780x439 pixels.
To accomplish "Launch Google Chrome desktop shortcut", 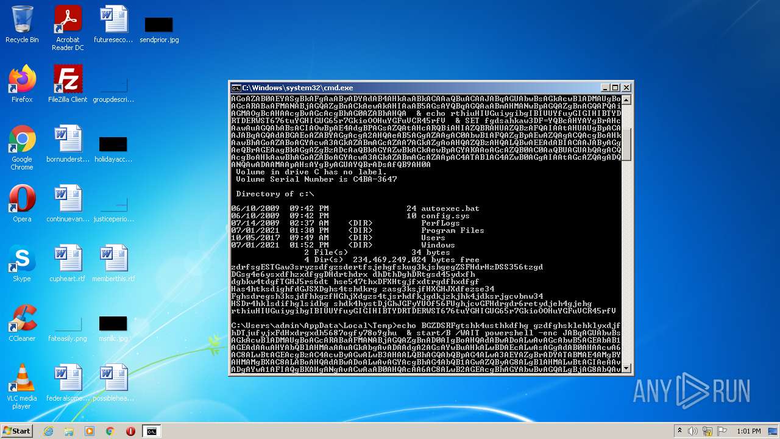I will pyautogui.click(x=22, y=148).
